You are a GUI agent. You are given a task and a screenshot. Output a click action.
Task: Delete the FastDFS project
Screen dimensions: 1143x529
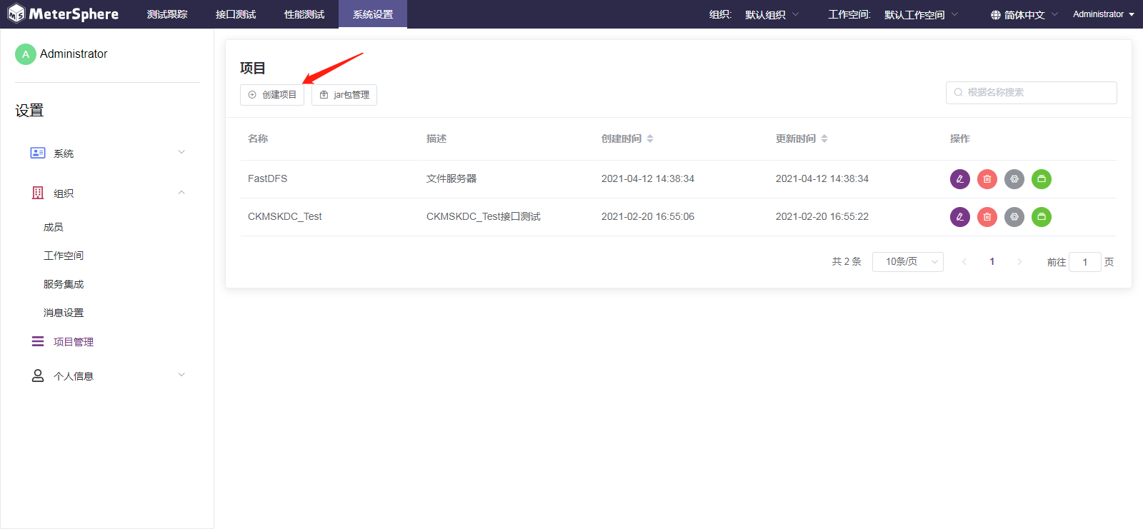point(987,179)
